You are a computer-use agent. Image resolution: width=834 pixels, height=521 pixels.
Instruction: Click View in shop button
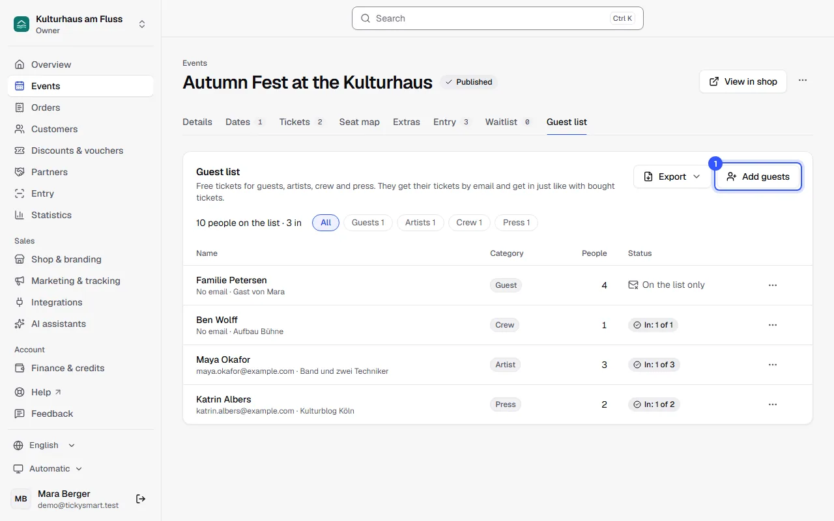(x=743, y=81)
